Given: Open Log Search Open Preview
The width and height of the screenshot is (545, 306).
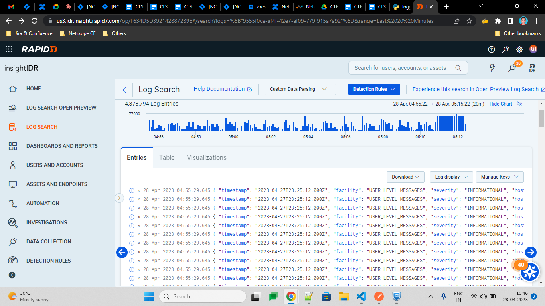Looking at the screenshot, I should click(x=61, y=108).
